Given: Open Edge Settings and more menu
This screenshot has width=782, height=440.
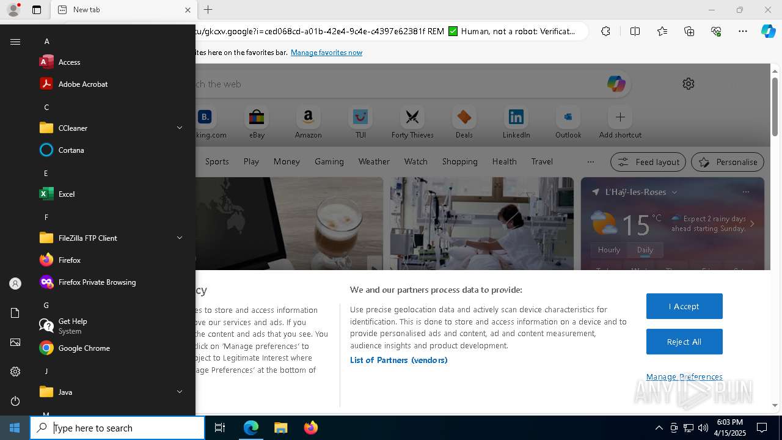Looking at the screenshot, I should (x=743, y=31).
